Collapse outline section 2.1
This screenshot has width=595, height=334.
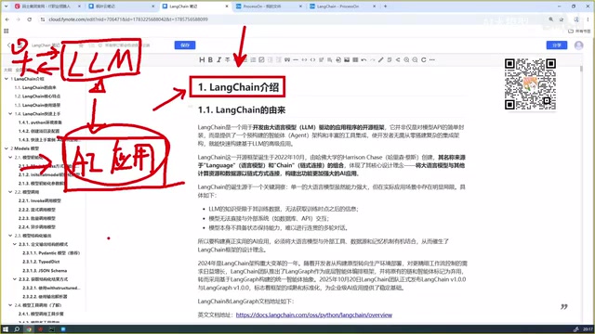click(10, 157)
